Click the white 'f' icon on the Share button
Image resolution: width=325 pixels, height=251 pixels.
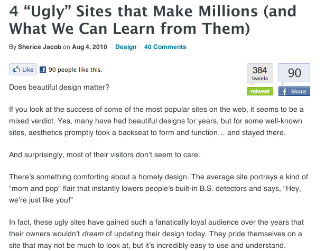(x=284, y=91)
